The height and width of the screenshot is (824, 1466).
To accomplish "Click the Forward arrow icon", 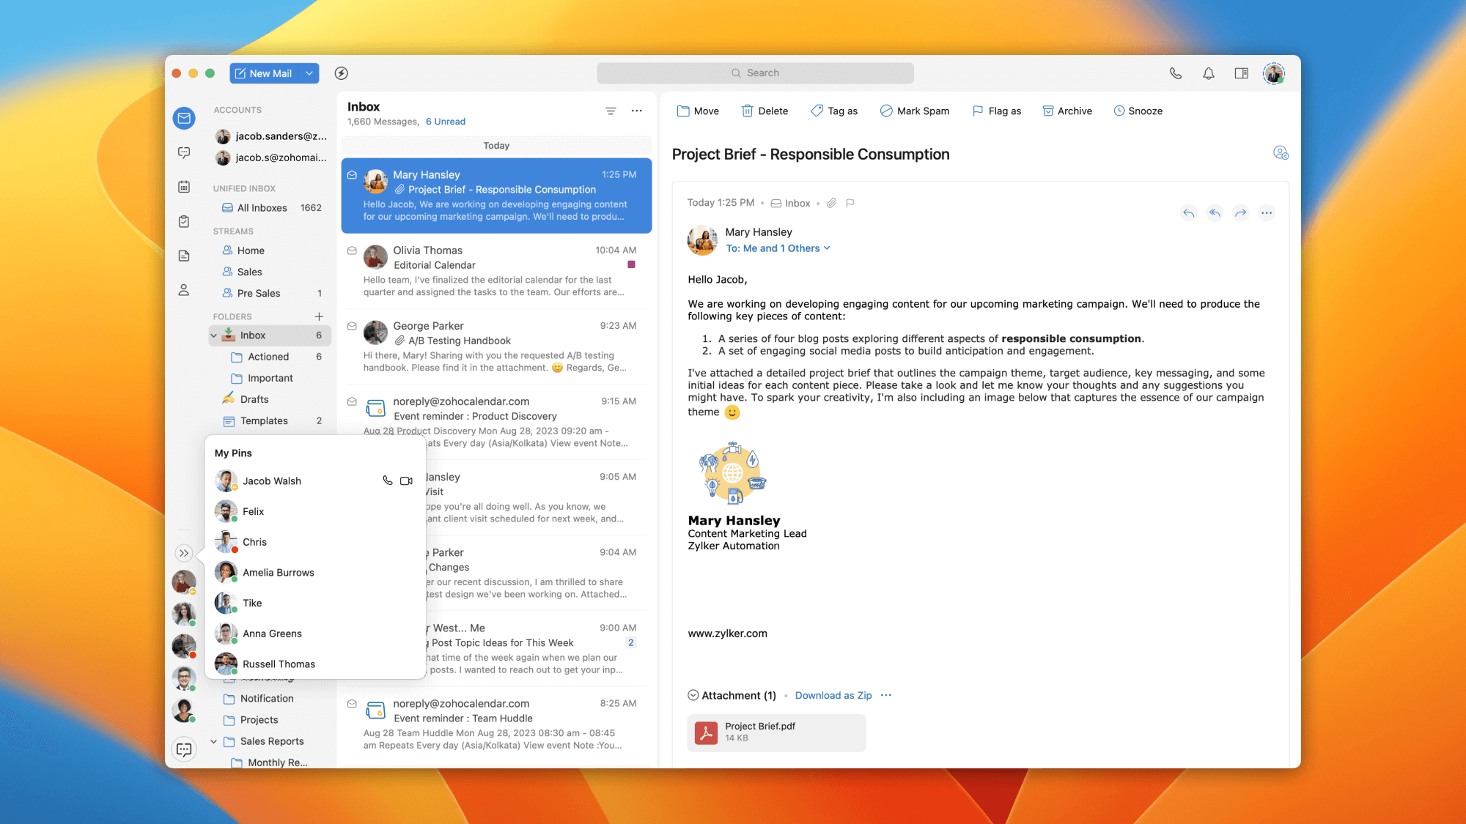I will coord(1240,213).
